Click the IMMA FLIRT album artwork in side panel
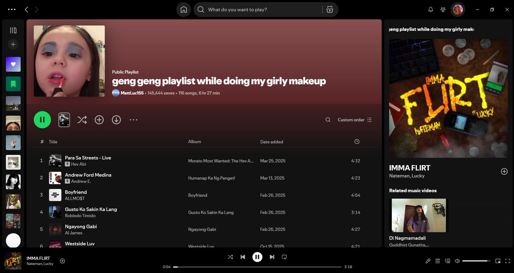The image size is (514, 273). point(448,98)
